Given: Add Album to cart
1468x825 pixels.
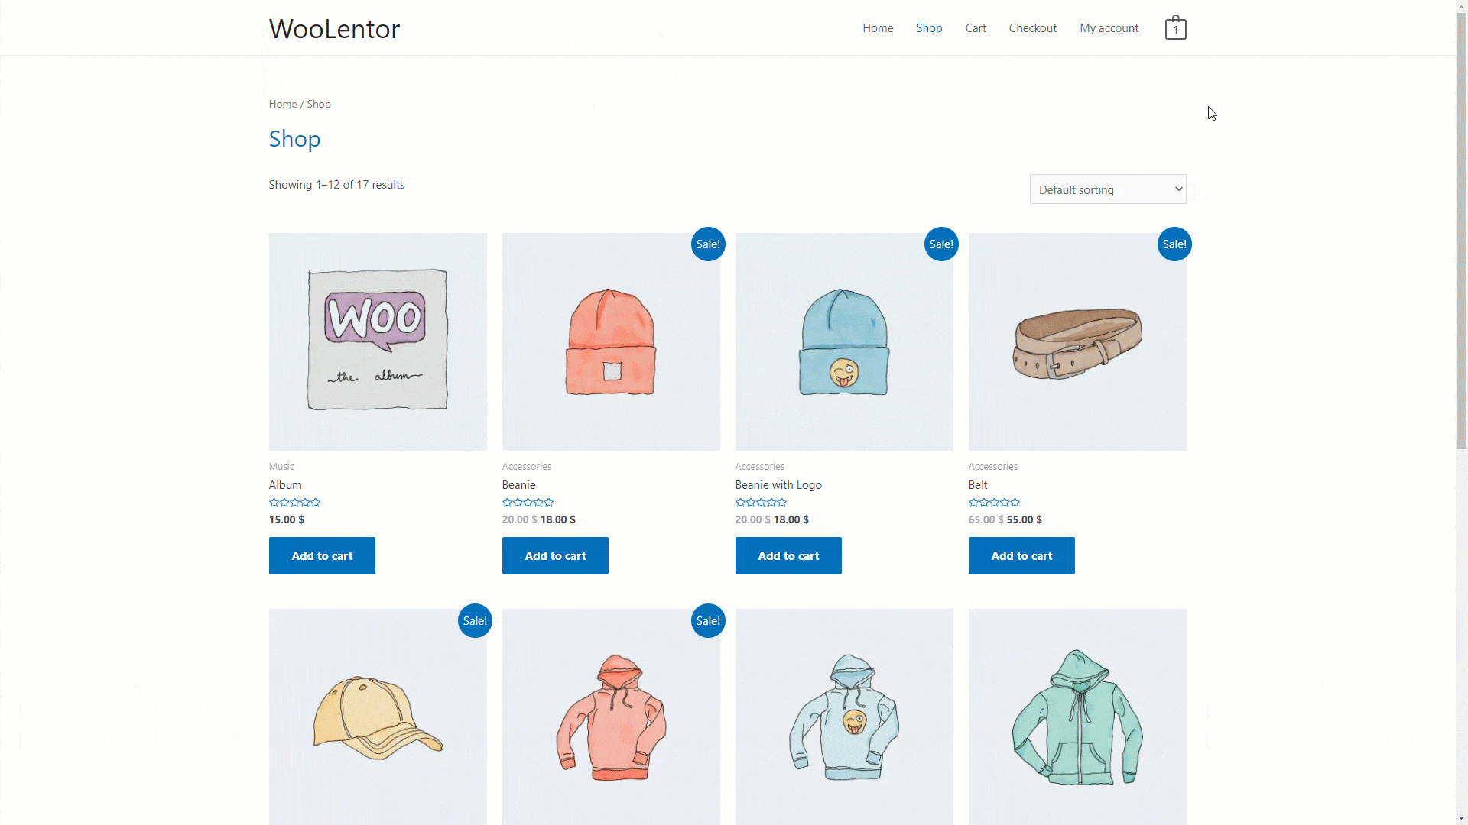Looking at the screenshot, I should [322, 556].
